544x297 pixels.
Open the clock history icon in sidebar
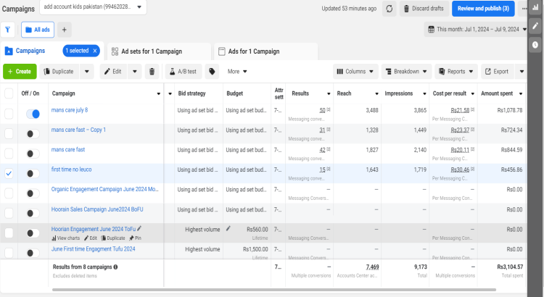pos(535,45)
